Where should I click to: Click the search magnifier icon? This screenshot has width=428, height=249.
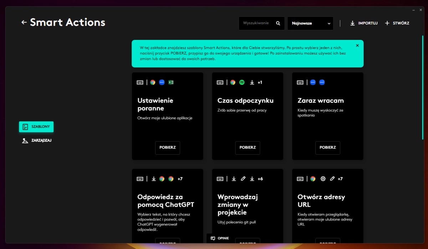pyautogui.click(x=278, y=24)
